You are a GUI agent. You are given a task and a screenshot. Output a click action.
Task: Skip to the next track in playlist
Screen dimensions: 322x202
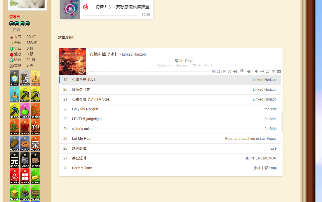(x=249, y=71)
